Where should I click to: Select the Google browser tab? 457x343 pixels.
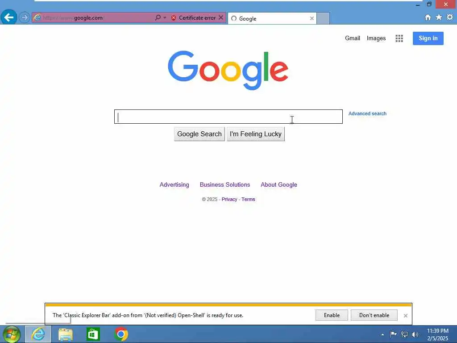[x=272, y=18]
